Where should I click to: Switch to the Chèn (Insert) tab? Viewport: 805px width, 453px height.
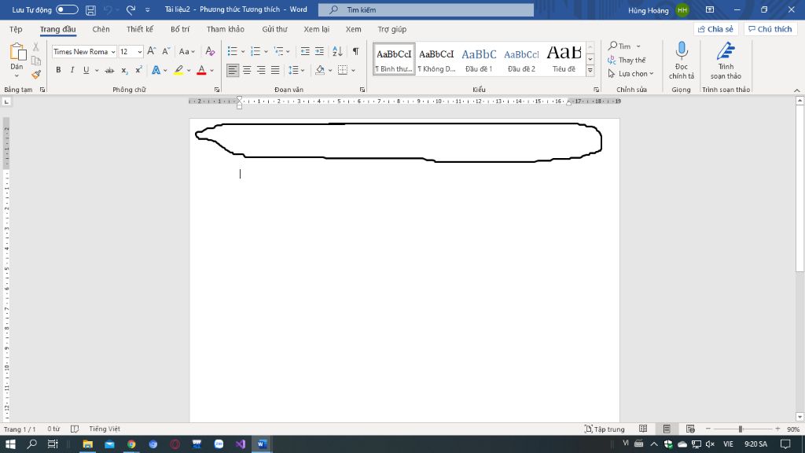click(101, 29)
